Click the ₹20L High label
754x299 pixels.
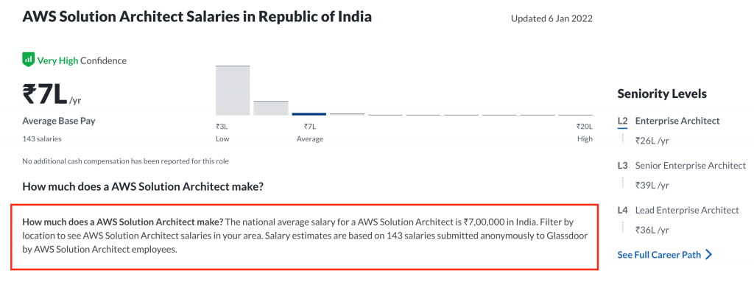pos(585,133)
